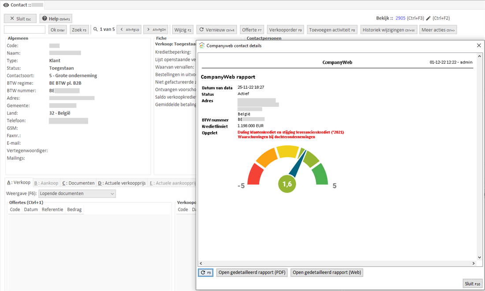485x291 pixels.
Task: Click the Vernieuw refresh button
Action: [216, 30]
